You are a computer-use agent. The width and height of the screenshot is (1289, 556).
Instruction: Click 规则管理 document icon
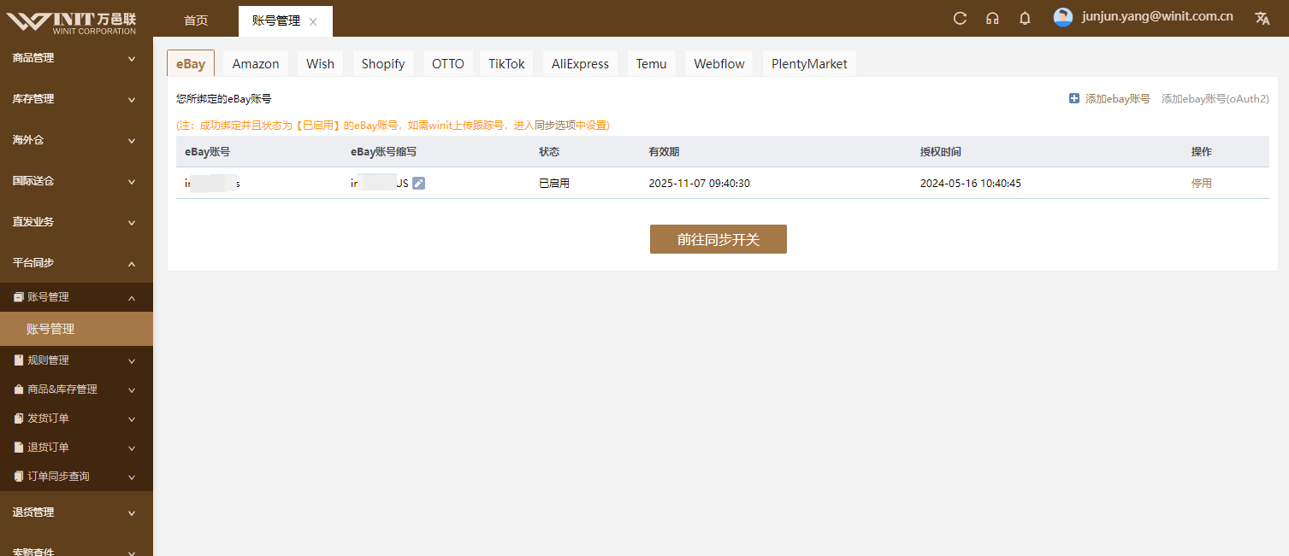[19, 360]
